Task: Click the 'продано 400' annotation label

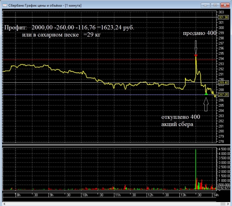Action: [200, 33]
